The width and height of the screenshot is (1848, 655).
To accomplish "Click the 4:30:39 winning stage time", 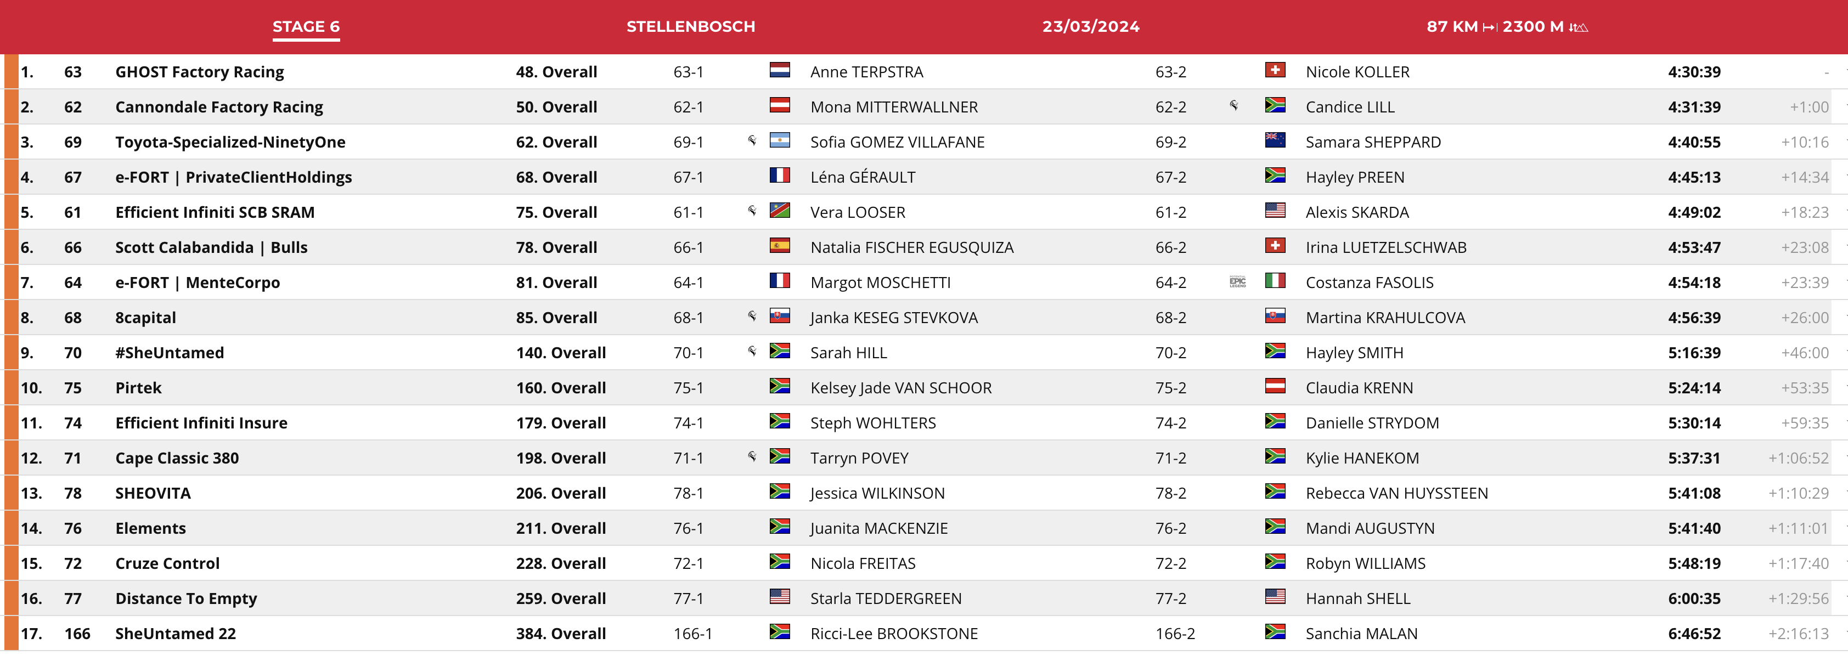I will 1694,72.
